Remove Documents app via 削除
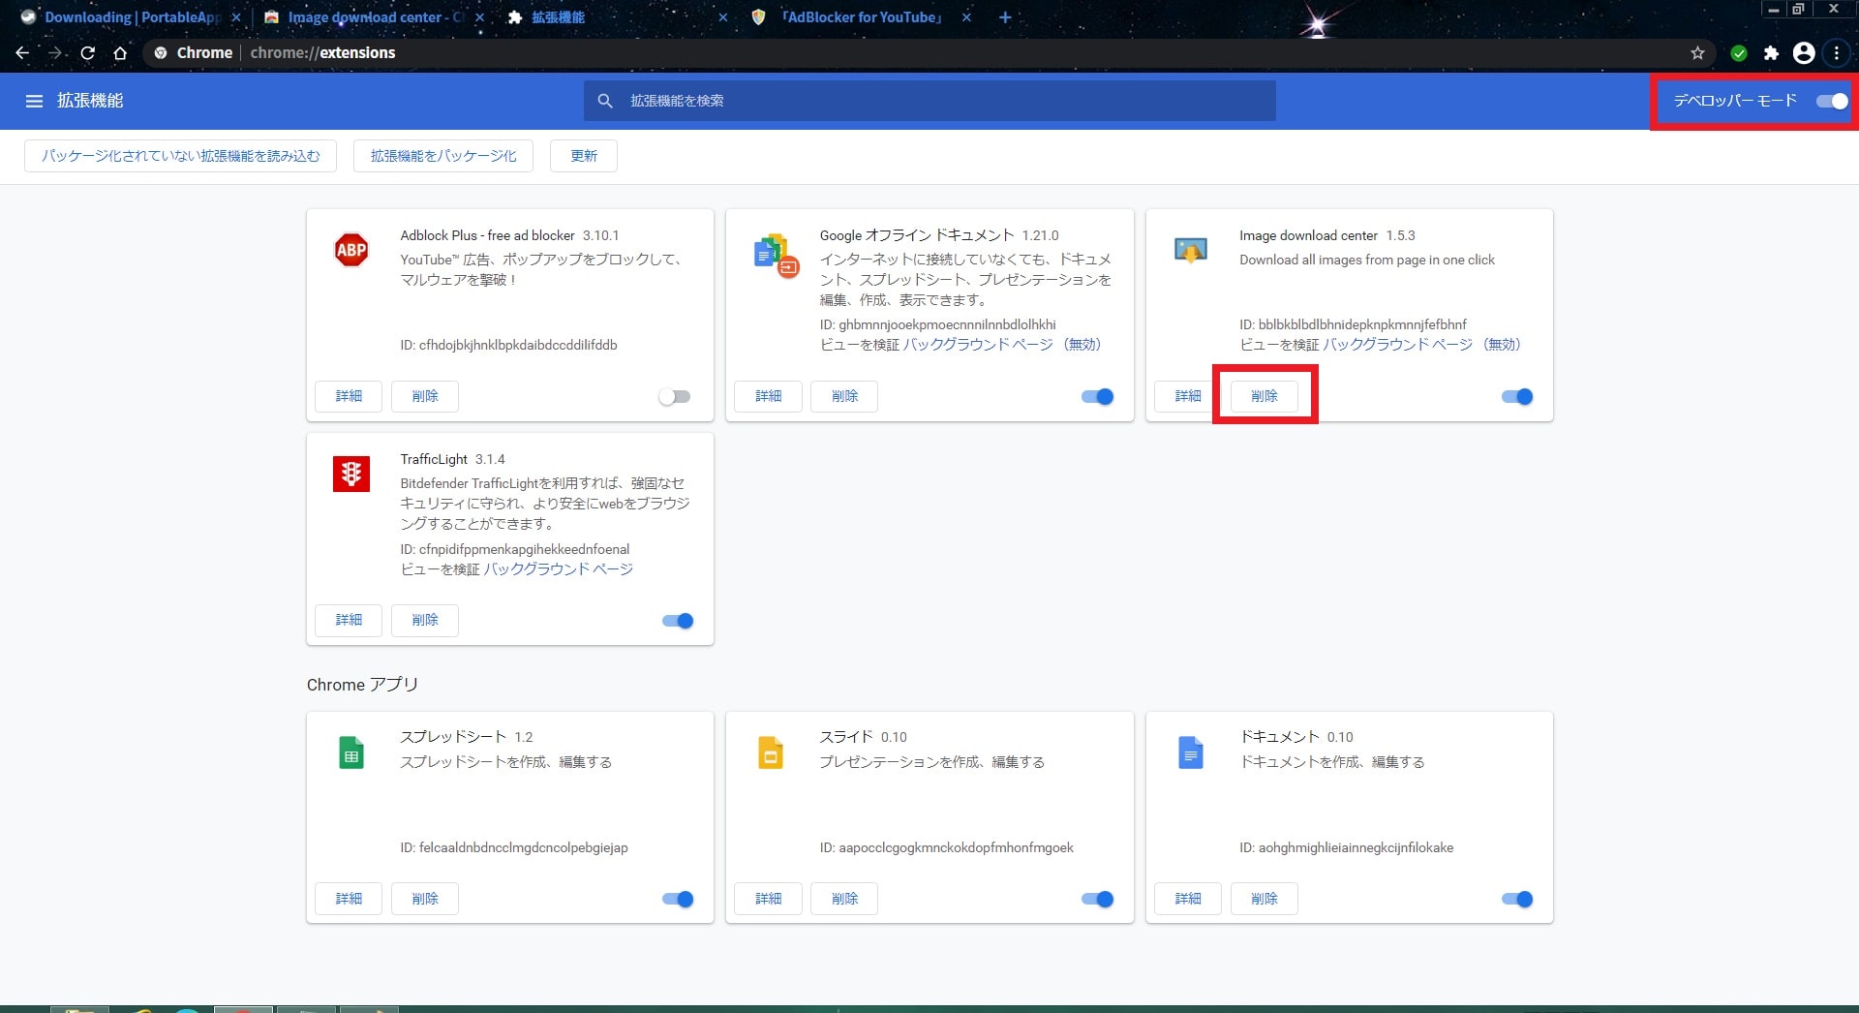This screenshot has width=1859, height=1013. point(1265,899)
